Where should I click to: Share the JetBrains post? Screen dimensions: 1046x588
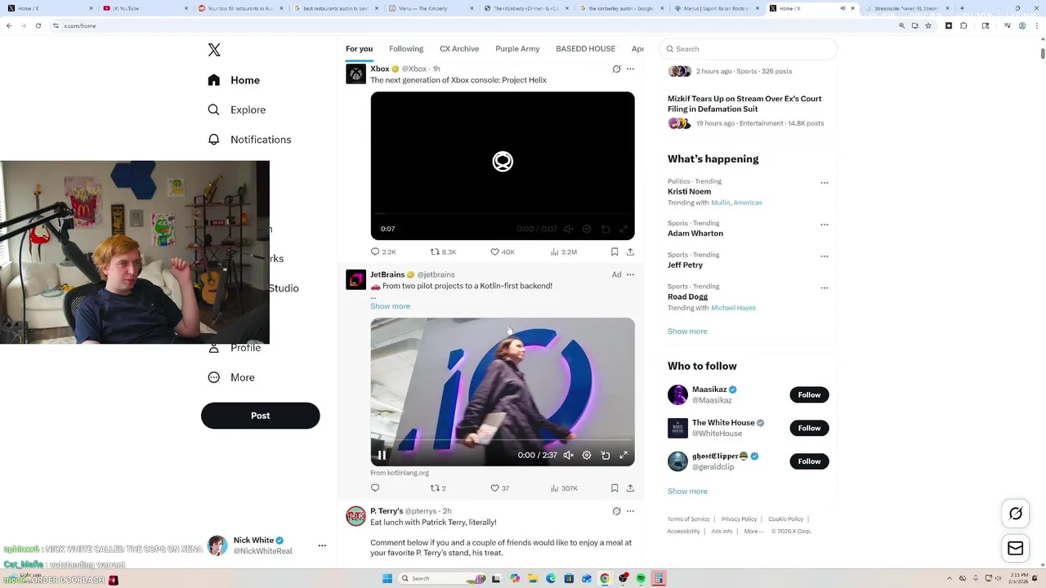[x=630, y=488]
